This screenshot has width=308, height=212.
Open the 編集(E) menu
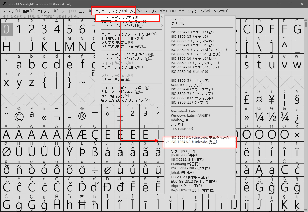(28, 11)
